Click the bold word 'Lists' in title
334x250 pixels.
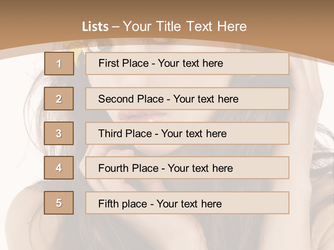[95, 27]
